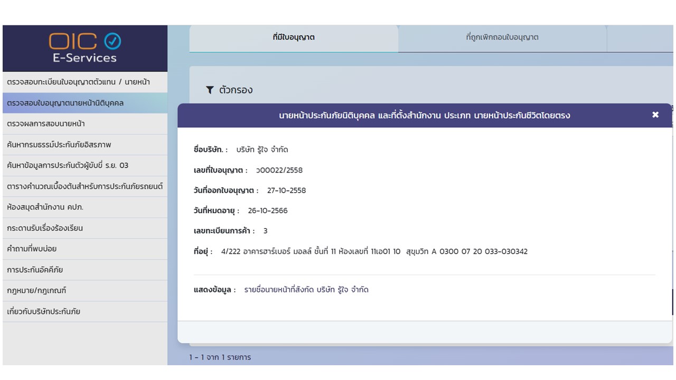Click the OIC E-Services logo
Viewport: 676px width, 380px height.
85,48
